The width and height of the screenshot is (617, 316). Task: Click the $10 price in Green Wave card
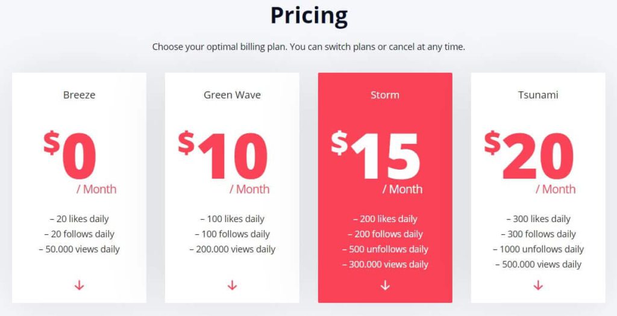tap(223, 155)
